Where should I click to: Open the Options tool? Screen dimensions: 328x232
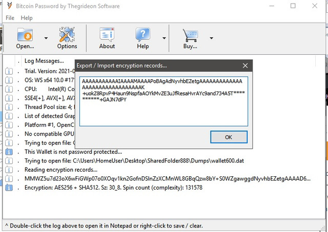click(x=67, y=38)
